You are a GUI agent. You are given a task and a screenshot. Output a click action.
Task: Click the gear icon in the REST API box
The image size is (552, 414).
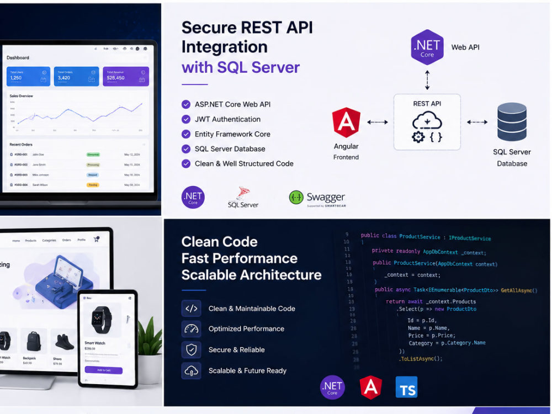click(x=418, y=136)
